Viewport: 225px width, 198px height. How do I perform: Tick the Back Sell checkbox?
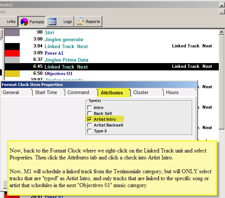(x=89, y=113)
